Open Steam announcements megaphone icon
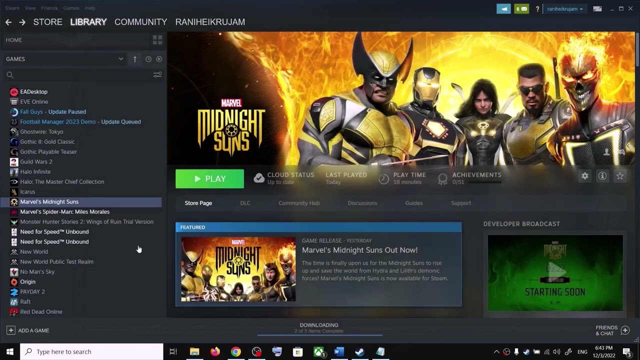 [503, 8]
